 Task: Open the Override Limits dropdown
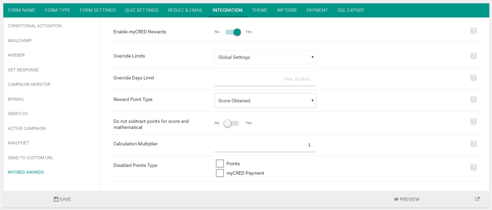[265, 57]
